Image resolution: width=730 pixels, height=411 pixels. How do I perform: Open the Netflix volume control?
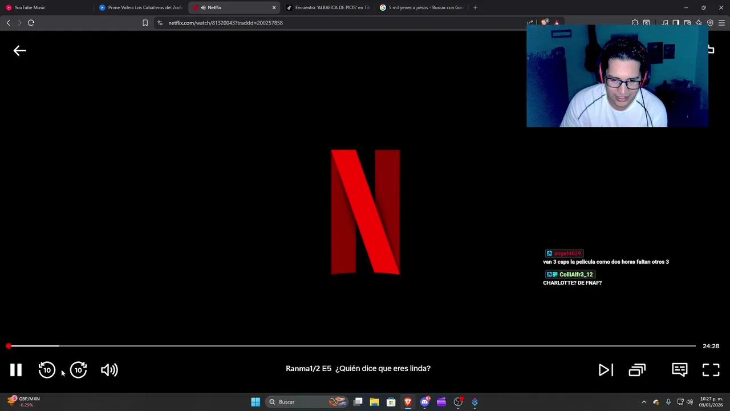click(x=109, y=370)
